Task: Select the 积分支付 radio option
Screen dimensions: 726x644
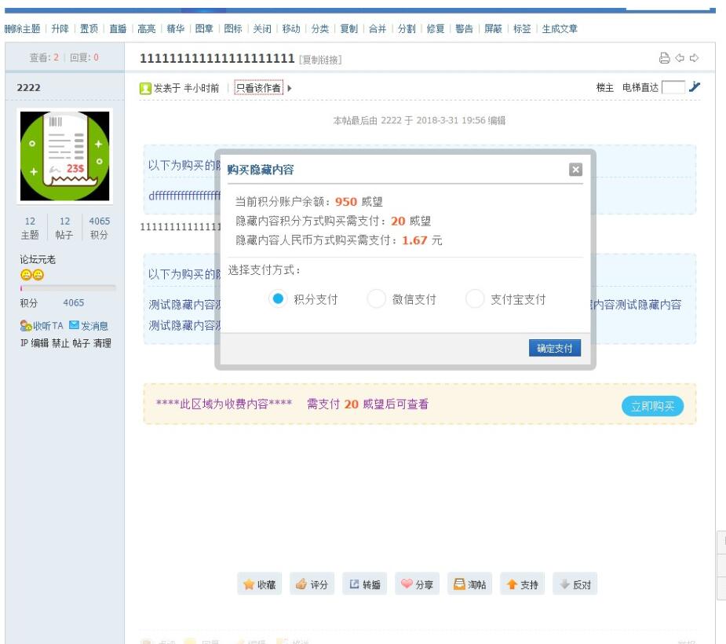Action: (x=278, y=299)
